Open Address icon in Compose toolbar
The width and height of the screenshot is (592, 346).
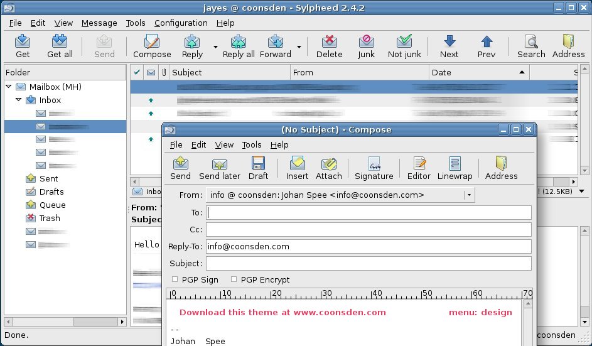502,163
